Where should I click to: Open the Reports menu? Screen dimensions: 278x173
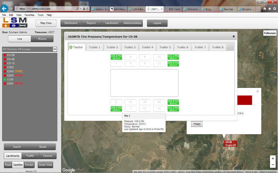click(x=91, y=23)
